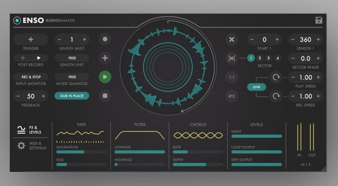This screenshot has height=186, width=338.
Task: Decrease Start 1 value with minus
Action: coord(252,39)
